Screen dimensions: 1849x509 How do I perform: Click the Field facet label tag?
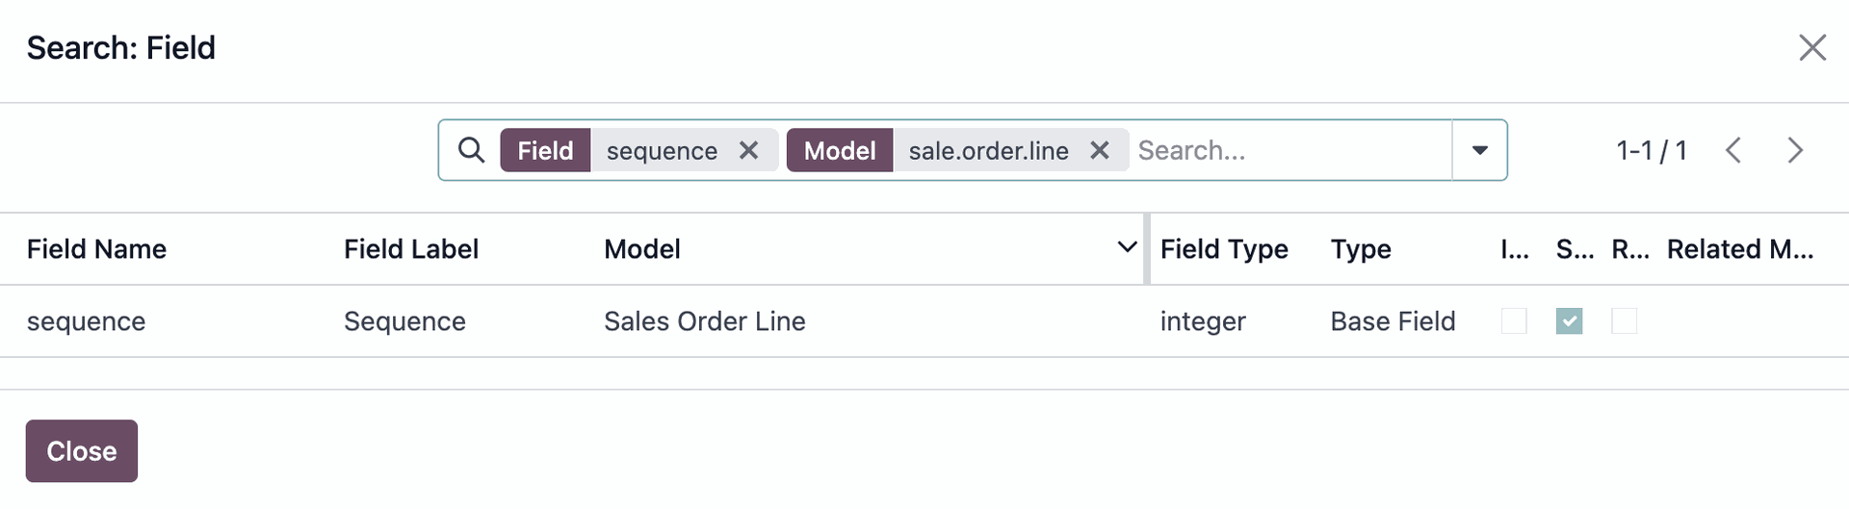545,150
